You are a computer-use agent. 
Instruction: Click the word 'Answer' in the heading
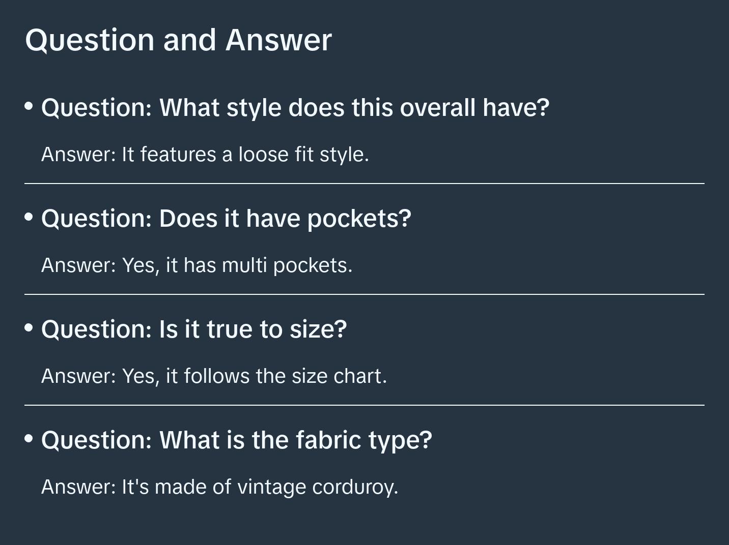click(x=278, y=40)
